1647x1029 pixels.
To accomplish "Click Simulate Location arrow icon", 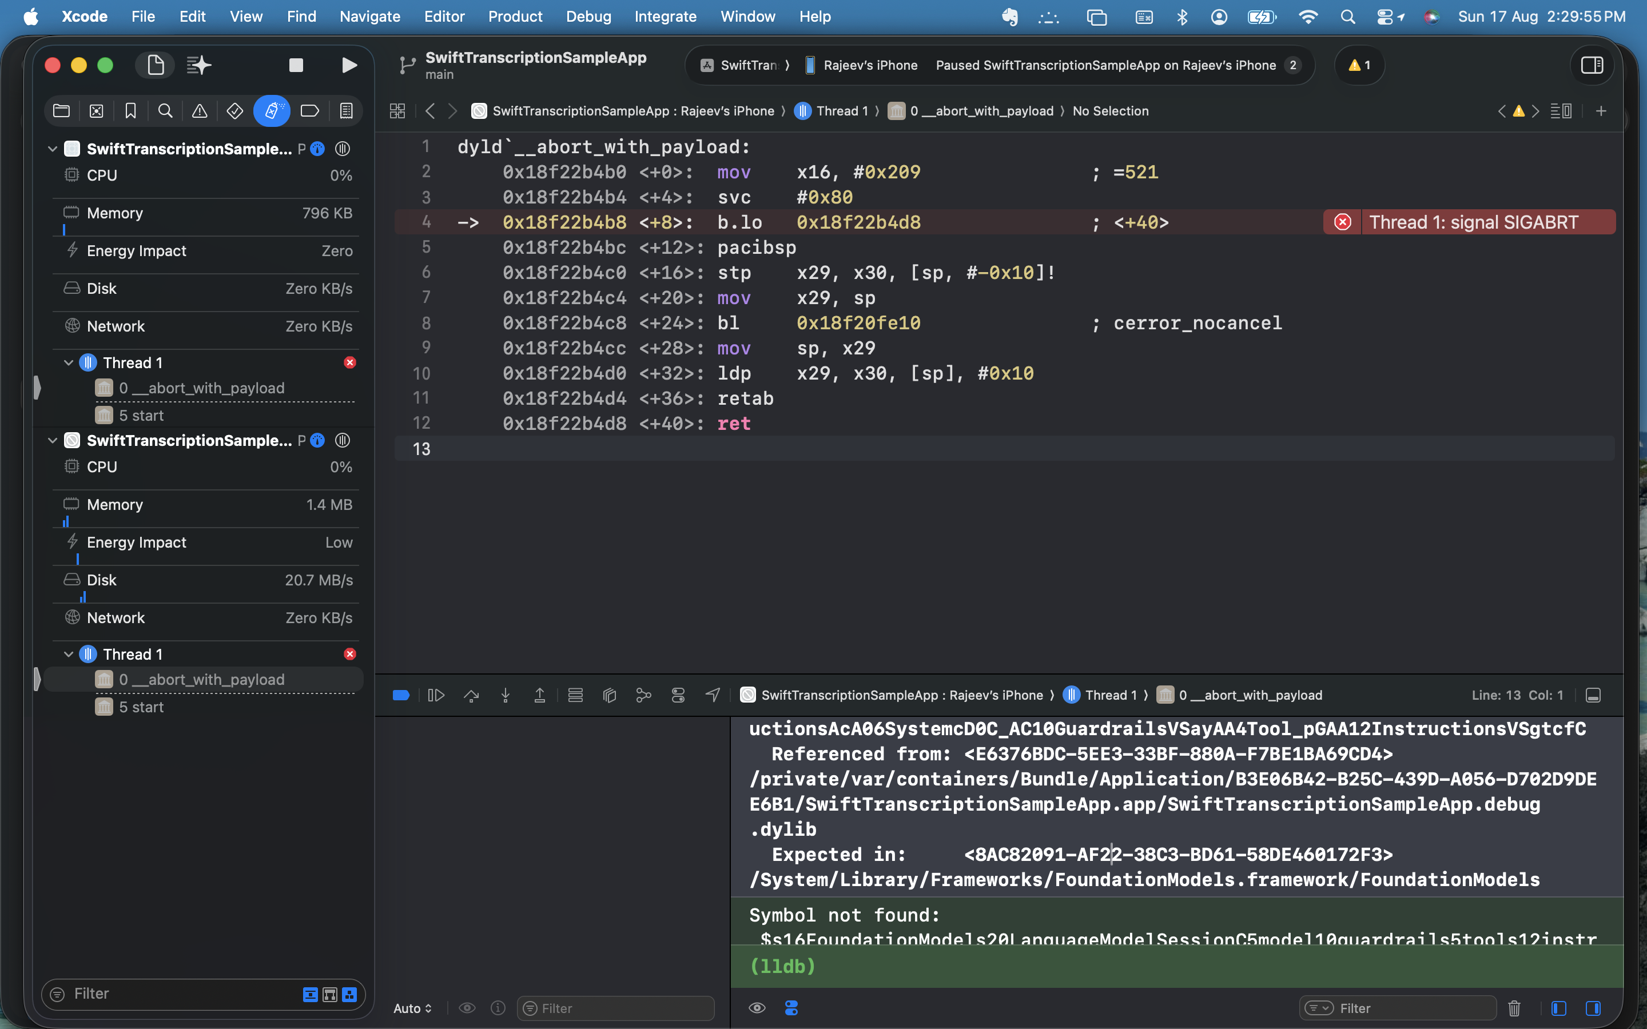I will 713,695.
